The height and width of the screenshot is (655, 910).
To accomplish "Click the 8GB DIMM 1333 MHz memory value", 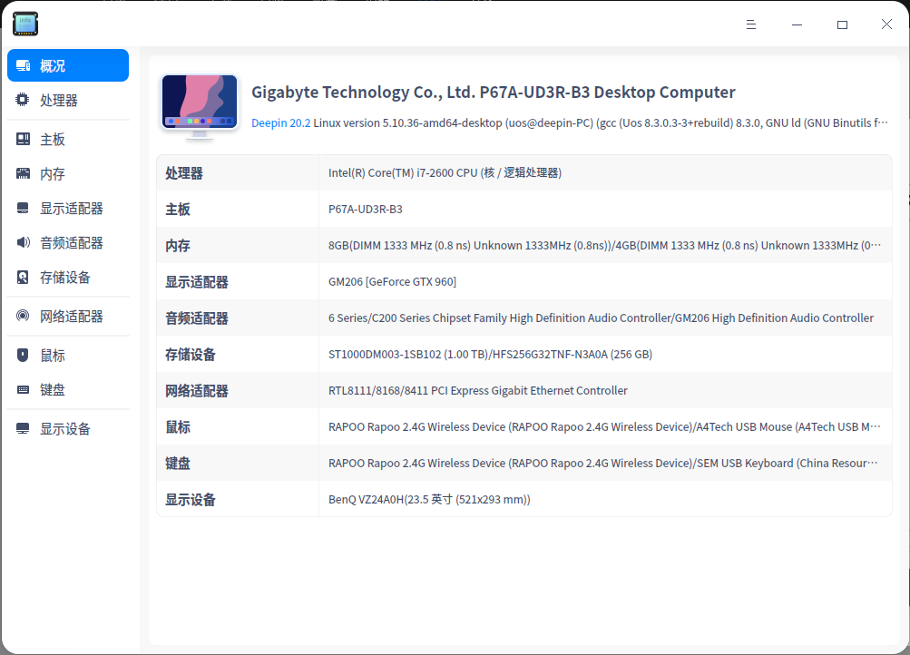I will [x=605, y=246].
